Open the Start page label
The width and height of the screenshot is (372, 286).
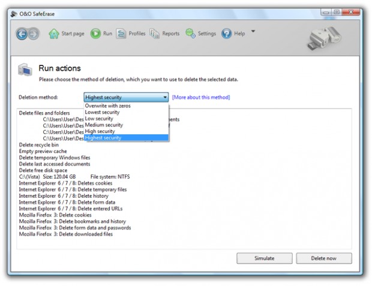pyautogui.click(x=73, y=34)
